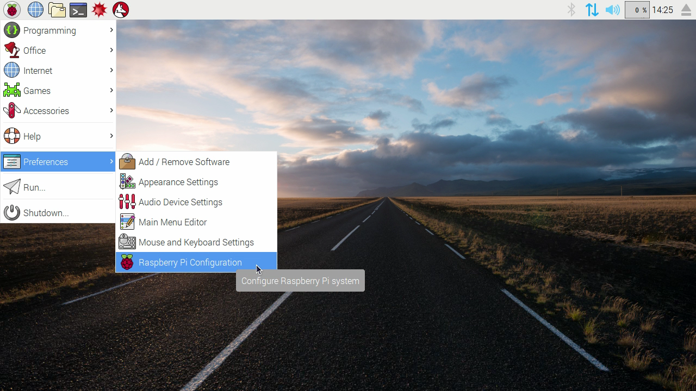Select Raspberry Pi Configuration

coord(190,262)
